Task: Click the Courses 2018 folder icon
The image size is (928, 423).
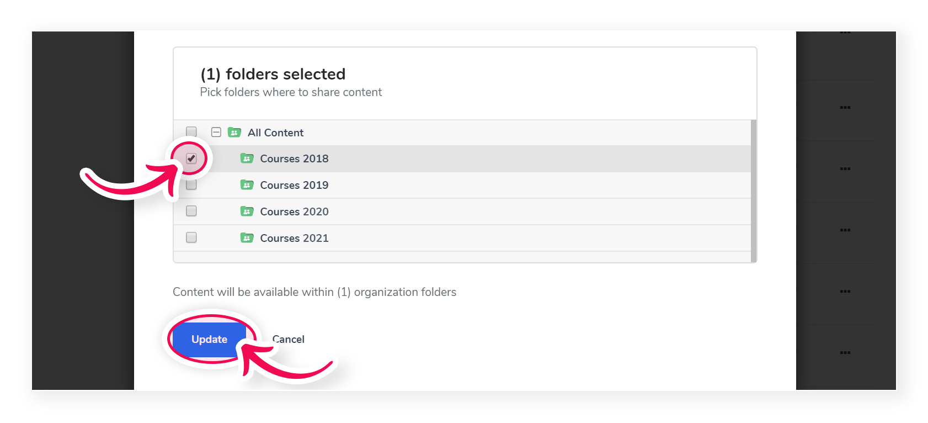Action: point(247,158)
